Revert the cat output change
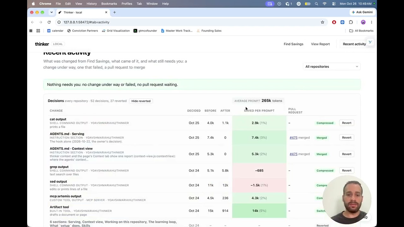The width and height of the screenshot is (404, 227). coord(347,123)
